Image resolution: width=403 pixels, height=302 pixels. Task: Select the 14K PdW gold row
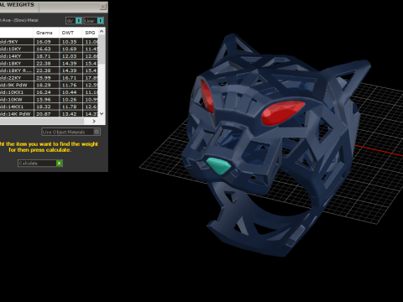tap(49, 114)
